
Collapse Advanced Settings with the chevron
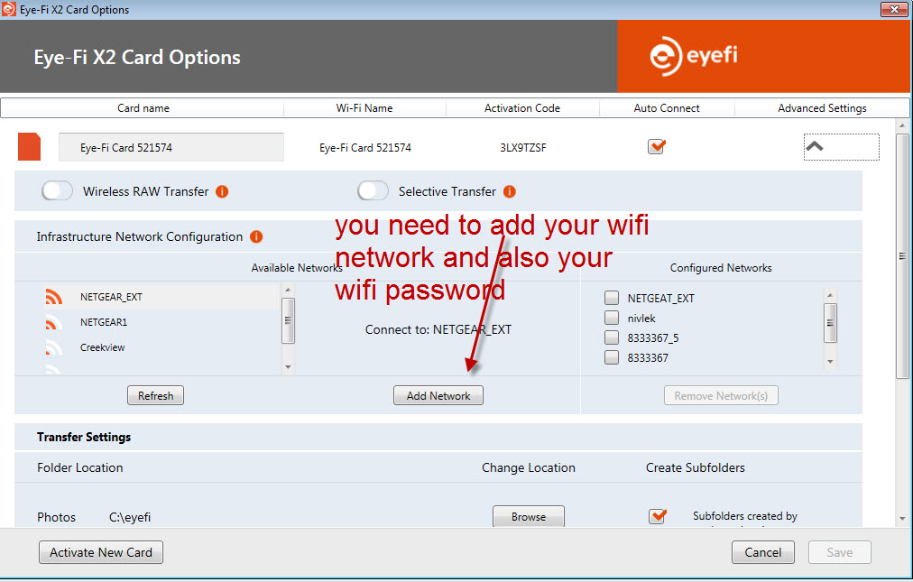coord(815,147)
